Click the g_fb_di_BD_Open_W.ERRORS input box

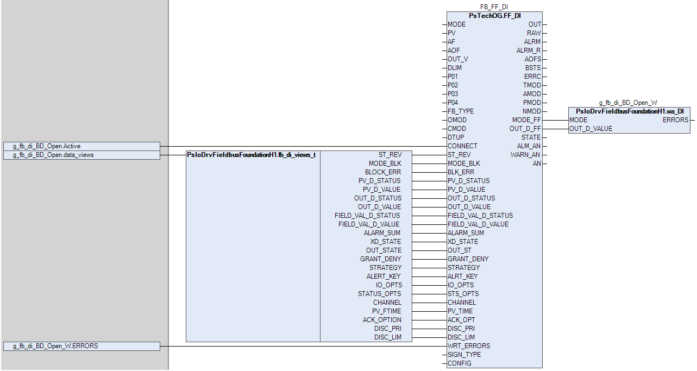point(81,346)
